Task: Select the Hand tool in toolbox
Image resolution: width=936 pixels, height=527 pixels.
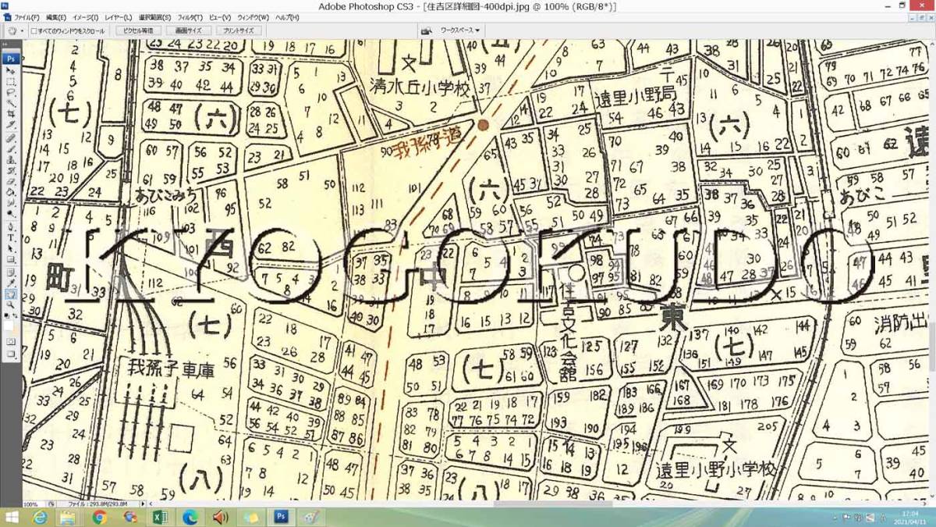Action: tap(11, 294)
